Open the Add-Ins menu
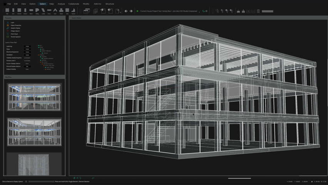Screen dimensions: 328x185 [x=97, y=4]
